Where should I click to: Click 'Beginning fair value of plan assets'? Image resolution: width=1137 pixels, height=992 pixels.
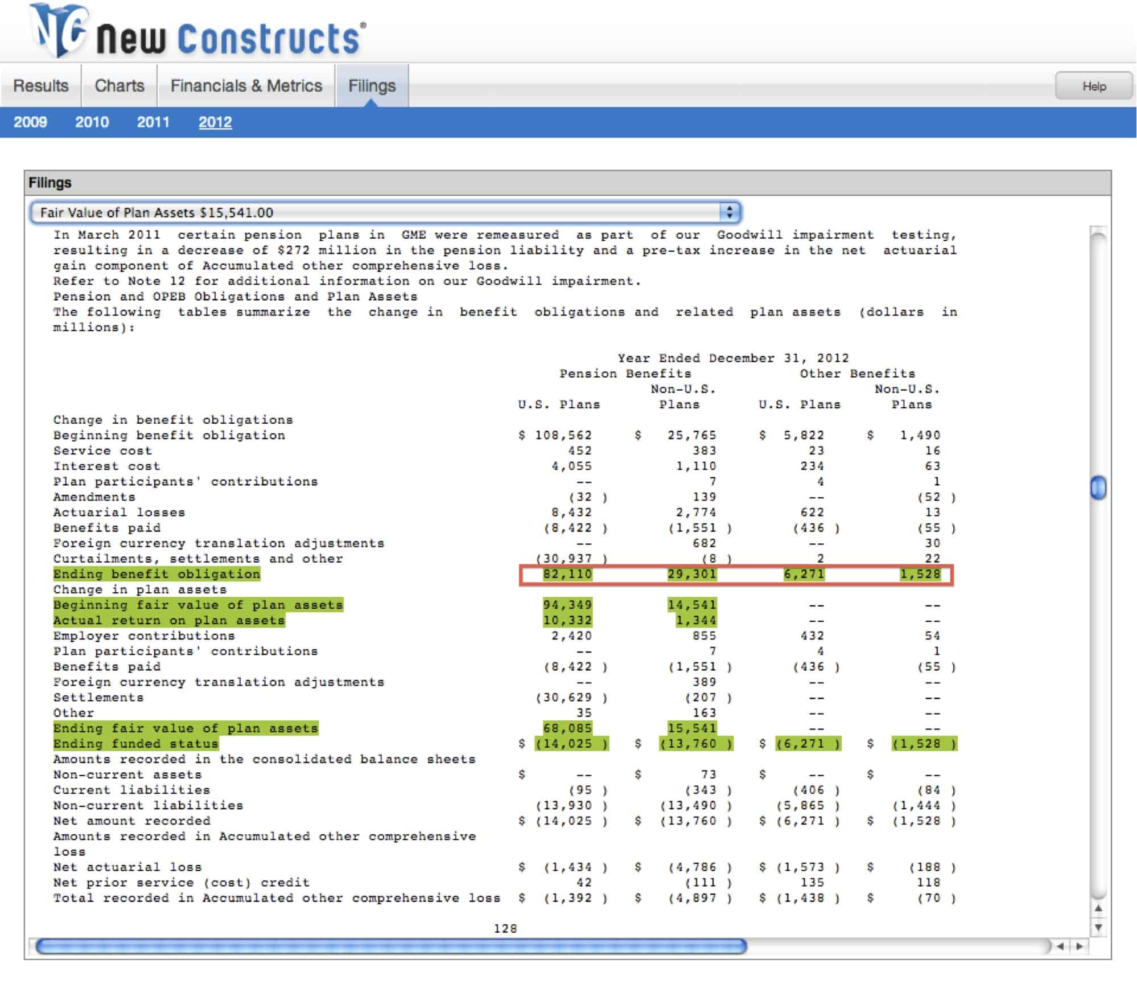(198, 605)
